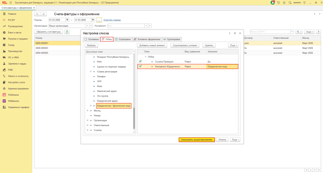The width and height of the screenshot is (323, 173).
Task: Click the Завершить редактирование button
Action: pos(197,140)
